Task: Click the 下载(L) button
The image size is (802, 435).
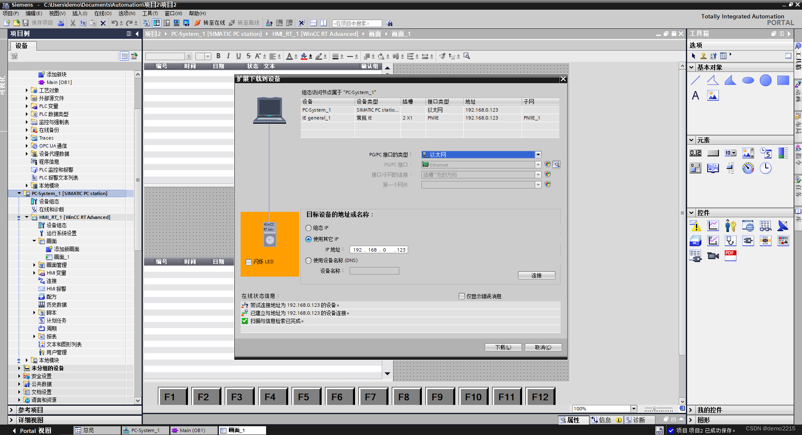Action: click(503, 348)
